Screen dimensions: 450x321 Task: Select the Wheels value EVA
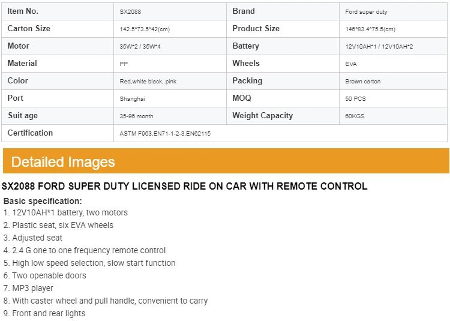point(351,64)
